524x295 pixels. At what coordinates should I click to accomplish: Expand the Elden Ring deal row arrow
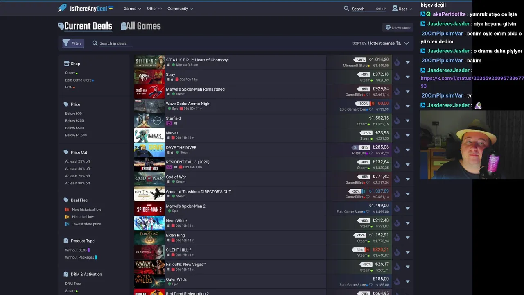click(407, 238)
